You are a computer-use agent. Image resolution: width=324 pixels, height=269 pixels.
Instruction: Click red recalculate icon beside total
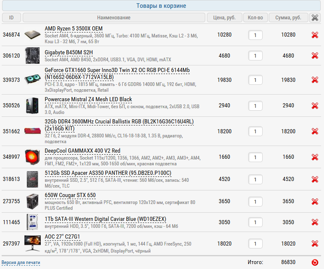tap(315, 262)
